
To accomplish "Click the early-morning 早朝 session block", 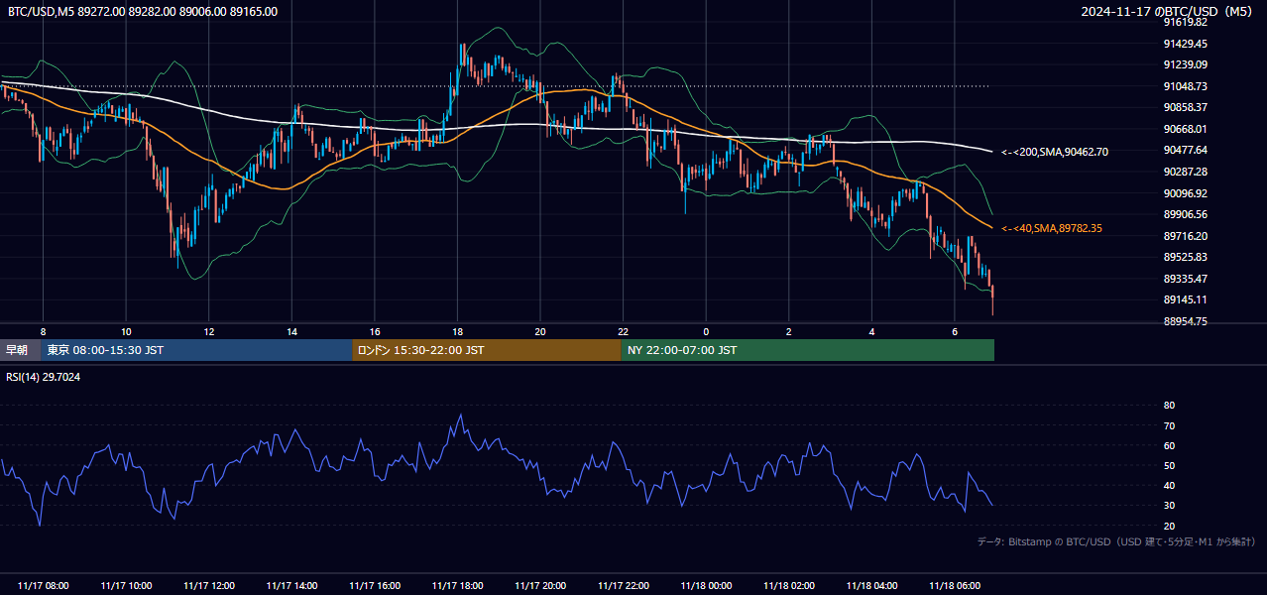I will click(21, 350).
